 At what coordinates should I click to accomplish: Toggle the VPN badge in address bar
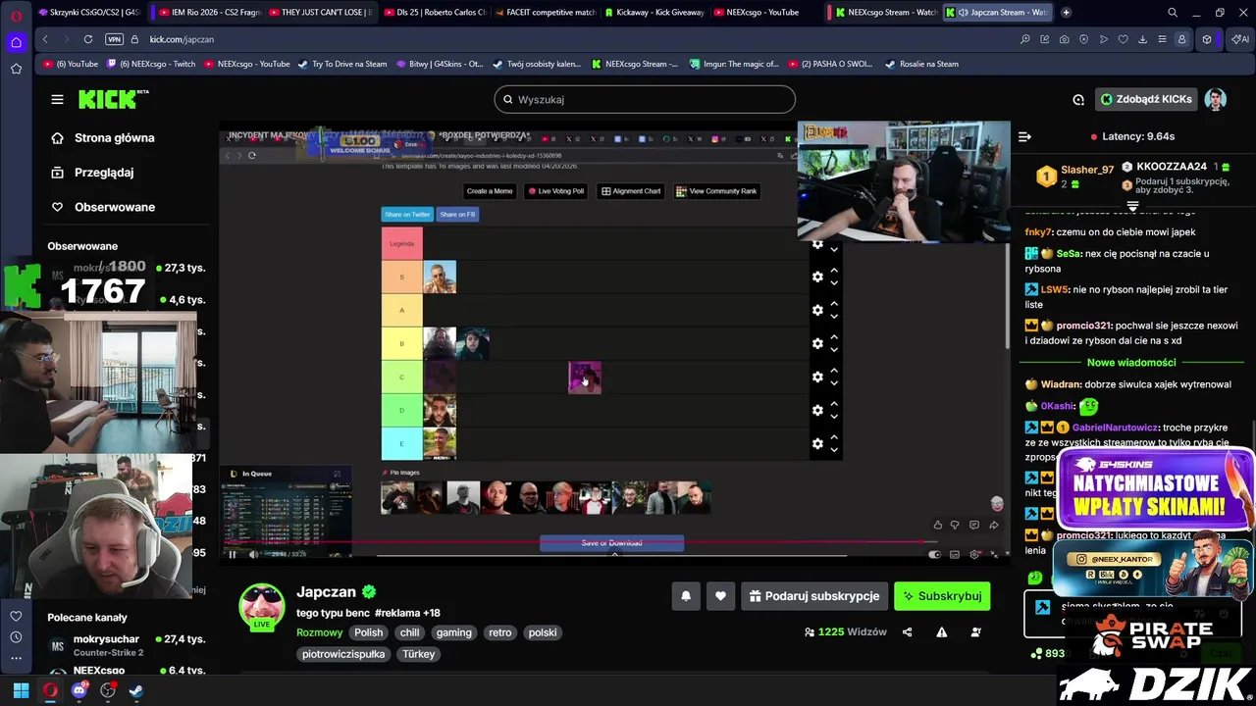(114, 39)
